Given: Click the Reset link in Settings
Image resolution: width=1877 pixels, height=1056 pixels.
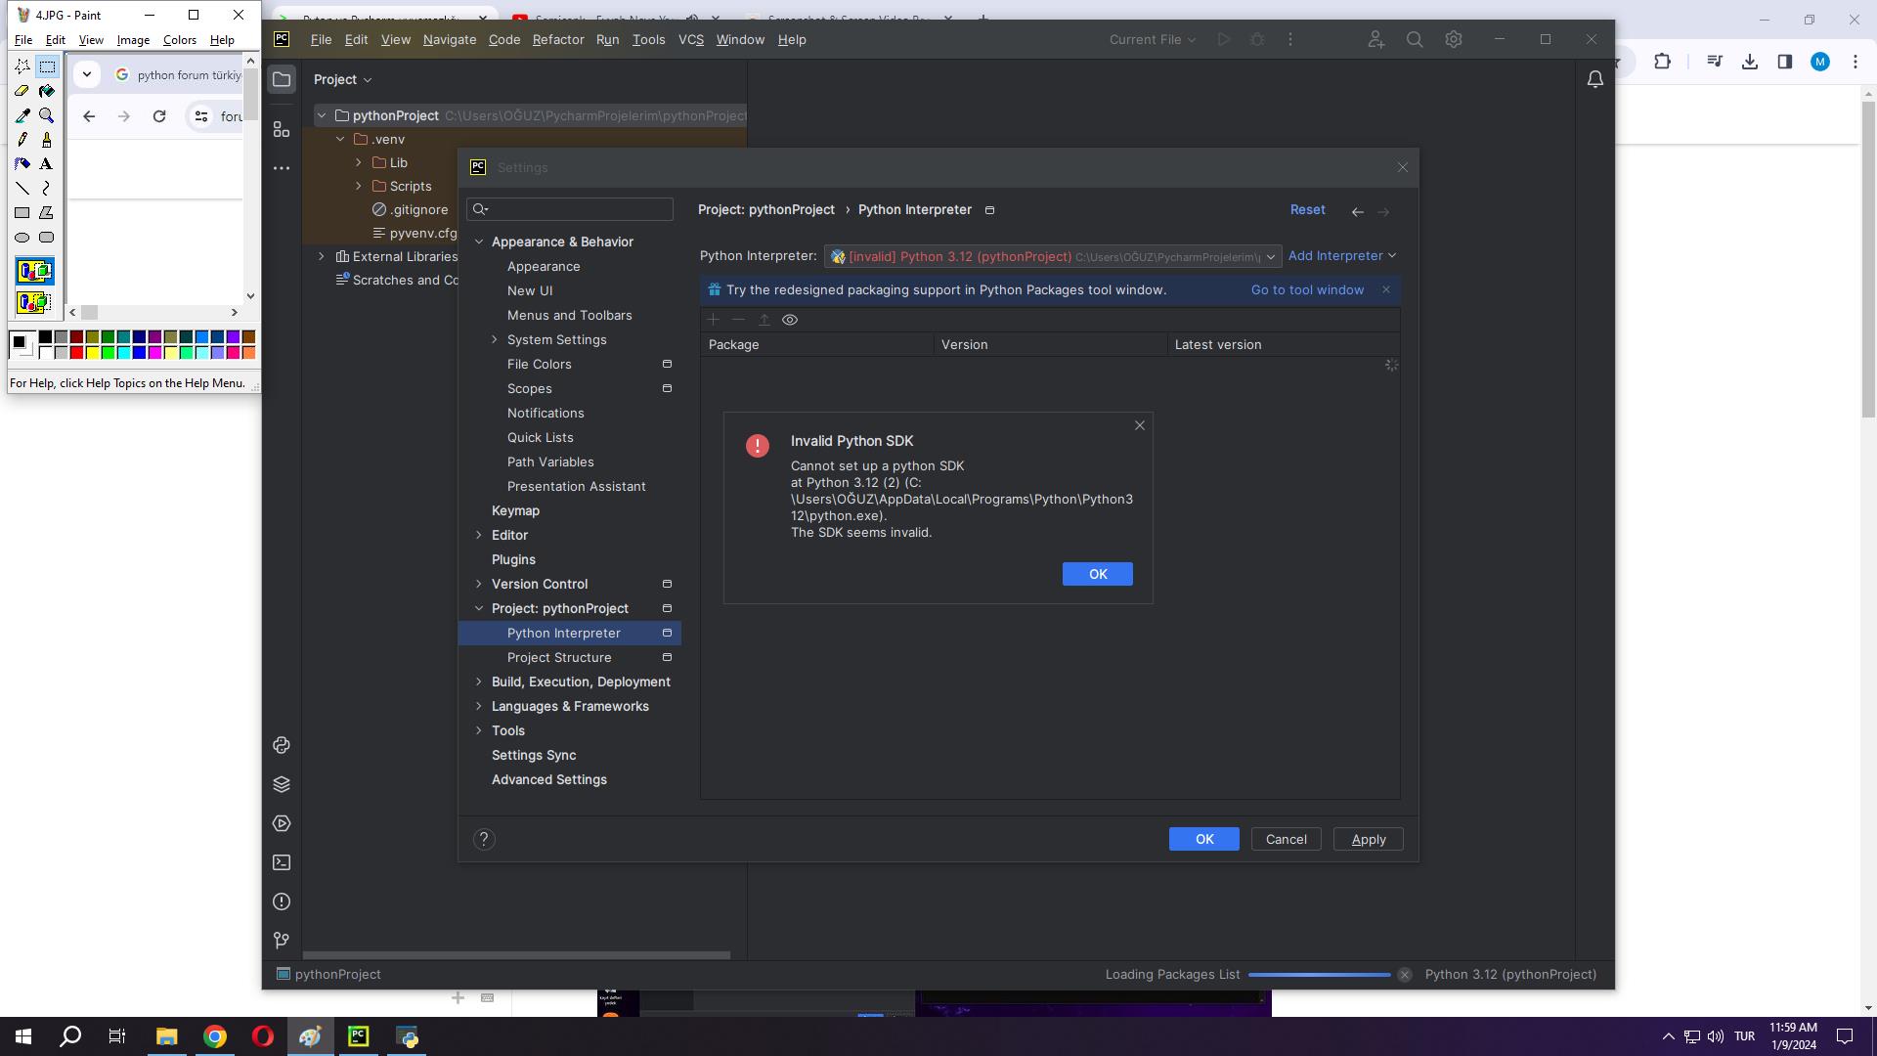Looking at the screenshot, I should (1307, 209).
